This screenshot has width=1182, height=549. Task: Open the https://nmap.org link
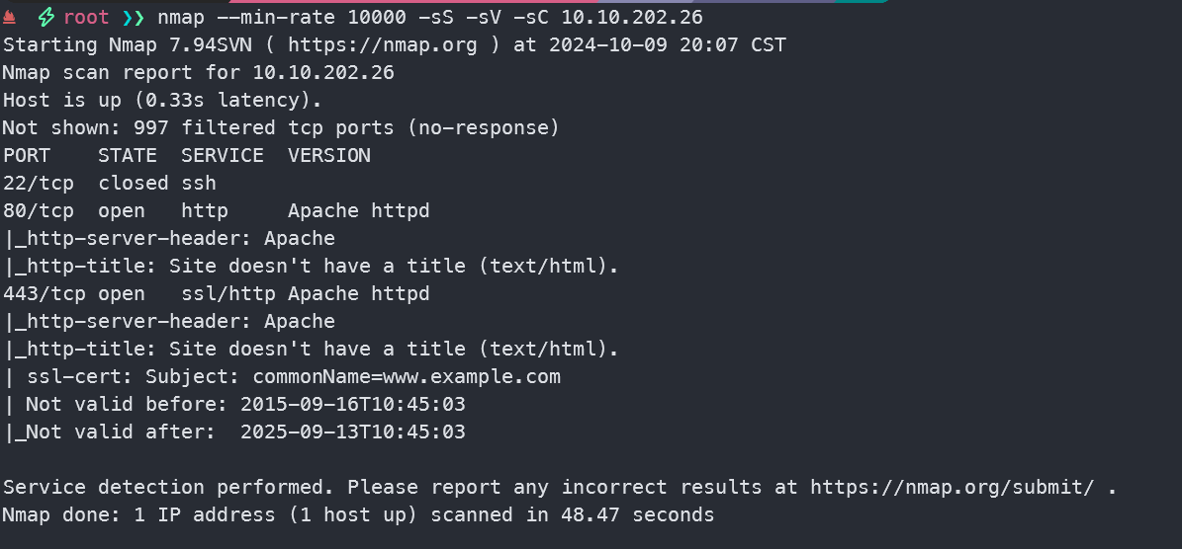[382, 45]
